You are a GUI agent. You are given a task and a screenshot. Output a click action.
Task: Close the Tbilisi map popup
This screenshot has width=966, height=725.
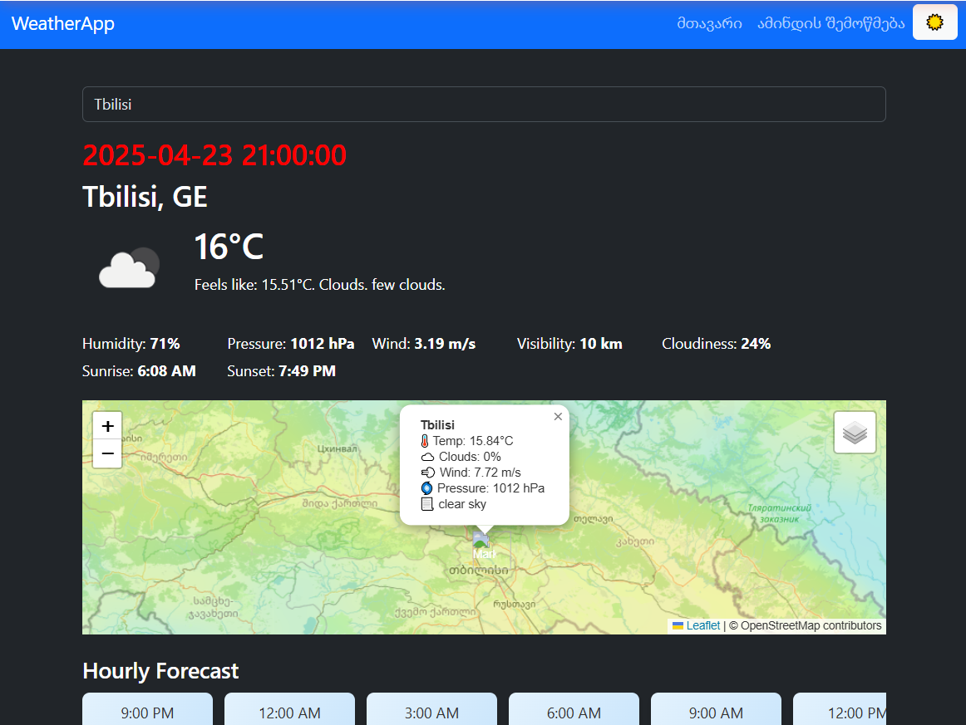click(558, 416)
